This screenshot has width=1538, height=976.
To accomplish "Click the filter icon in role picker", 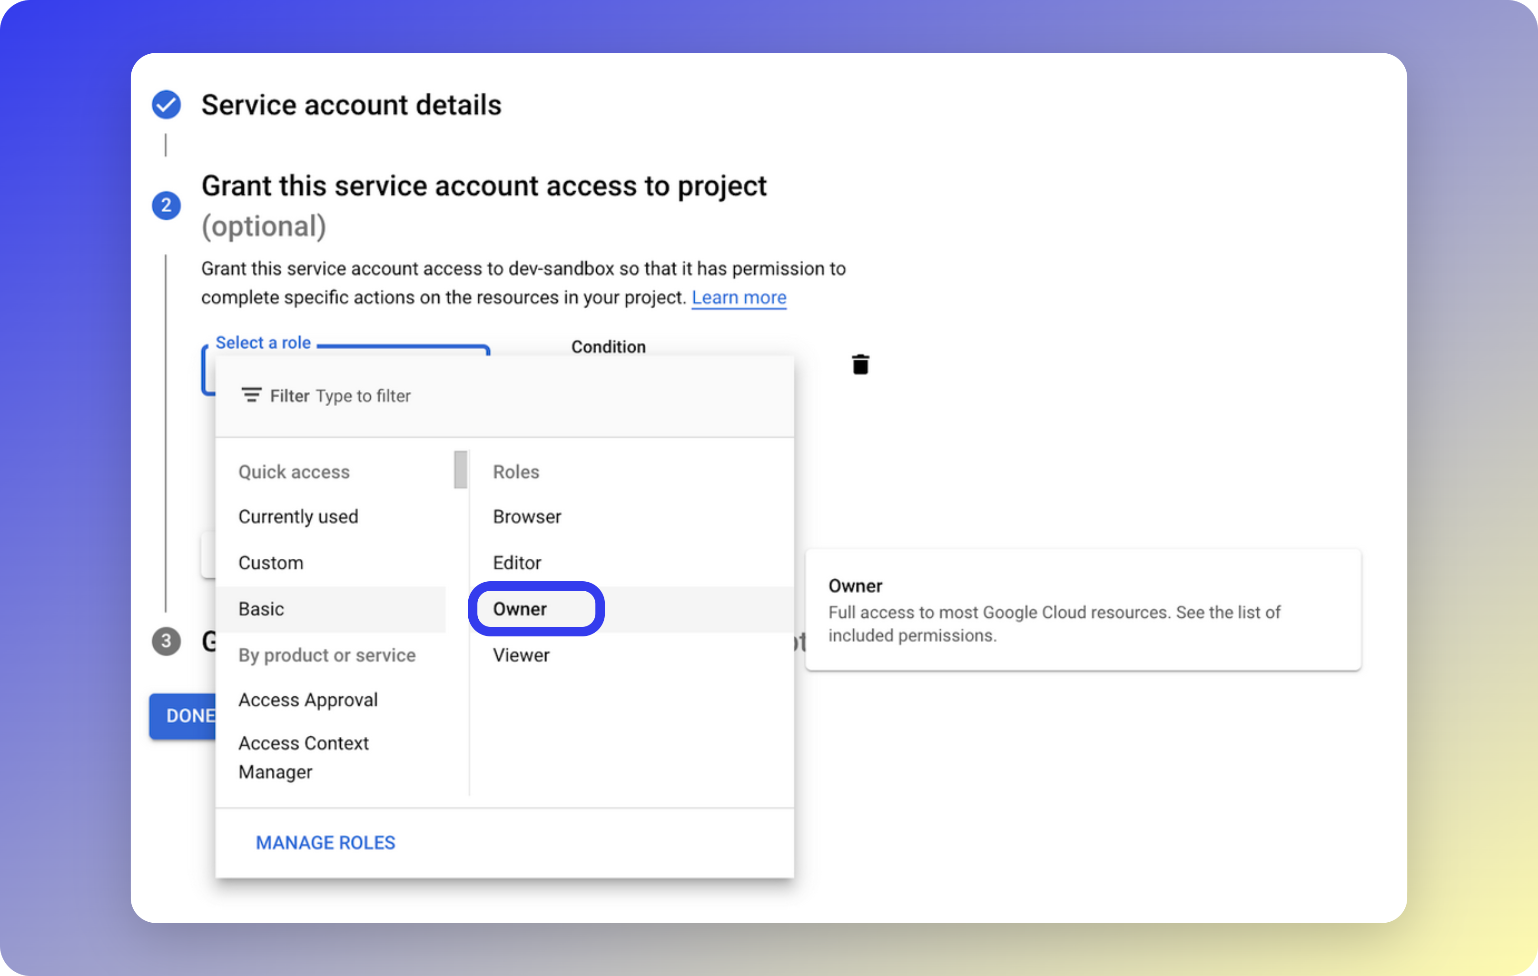I will pyautogui.click(x=251, y=396).
